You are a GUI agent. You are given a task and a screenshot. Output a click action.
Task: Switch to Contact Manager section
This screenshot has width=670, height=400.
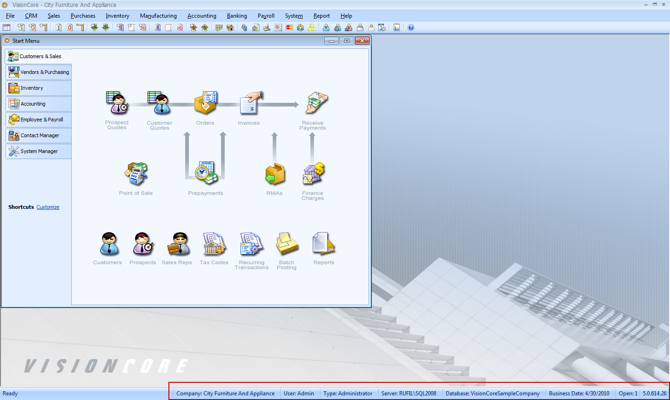(39, 135)
